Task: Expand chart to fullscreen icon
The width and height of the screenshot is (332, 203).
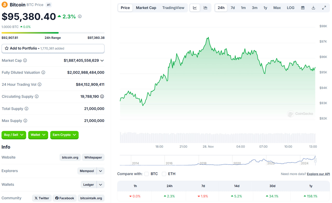Action: [324, 8]
